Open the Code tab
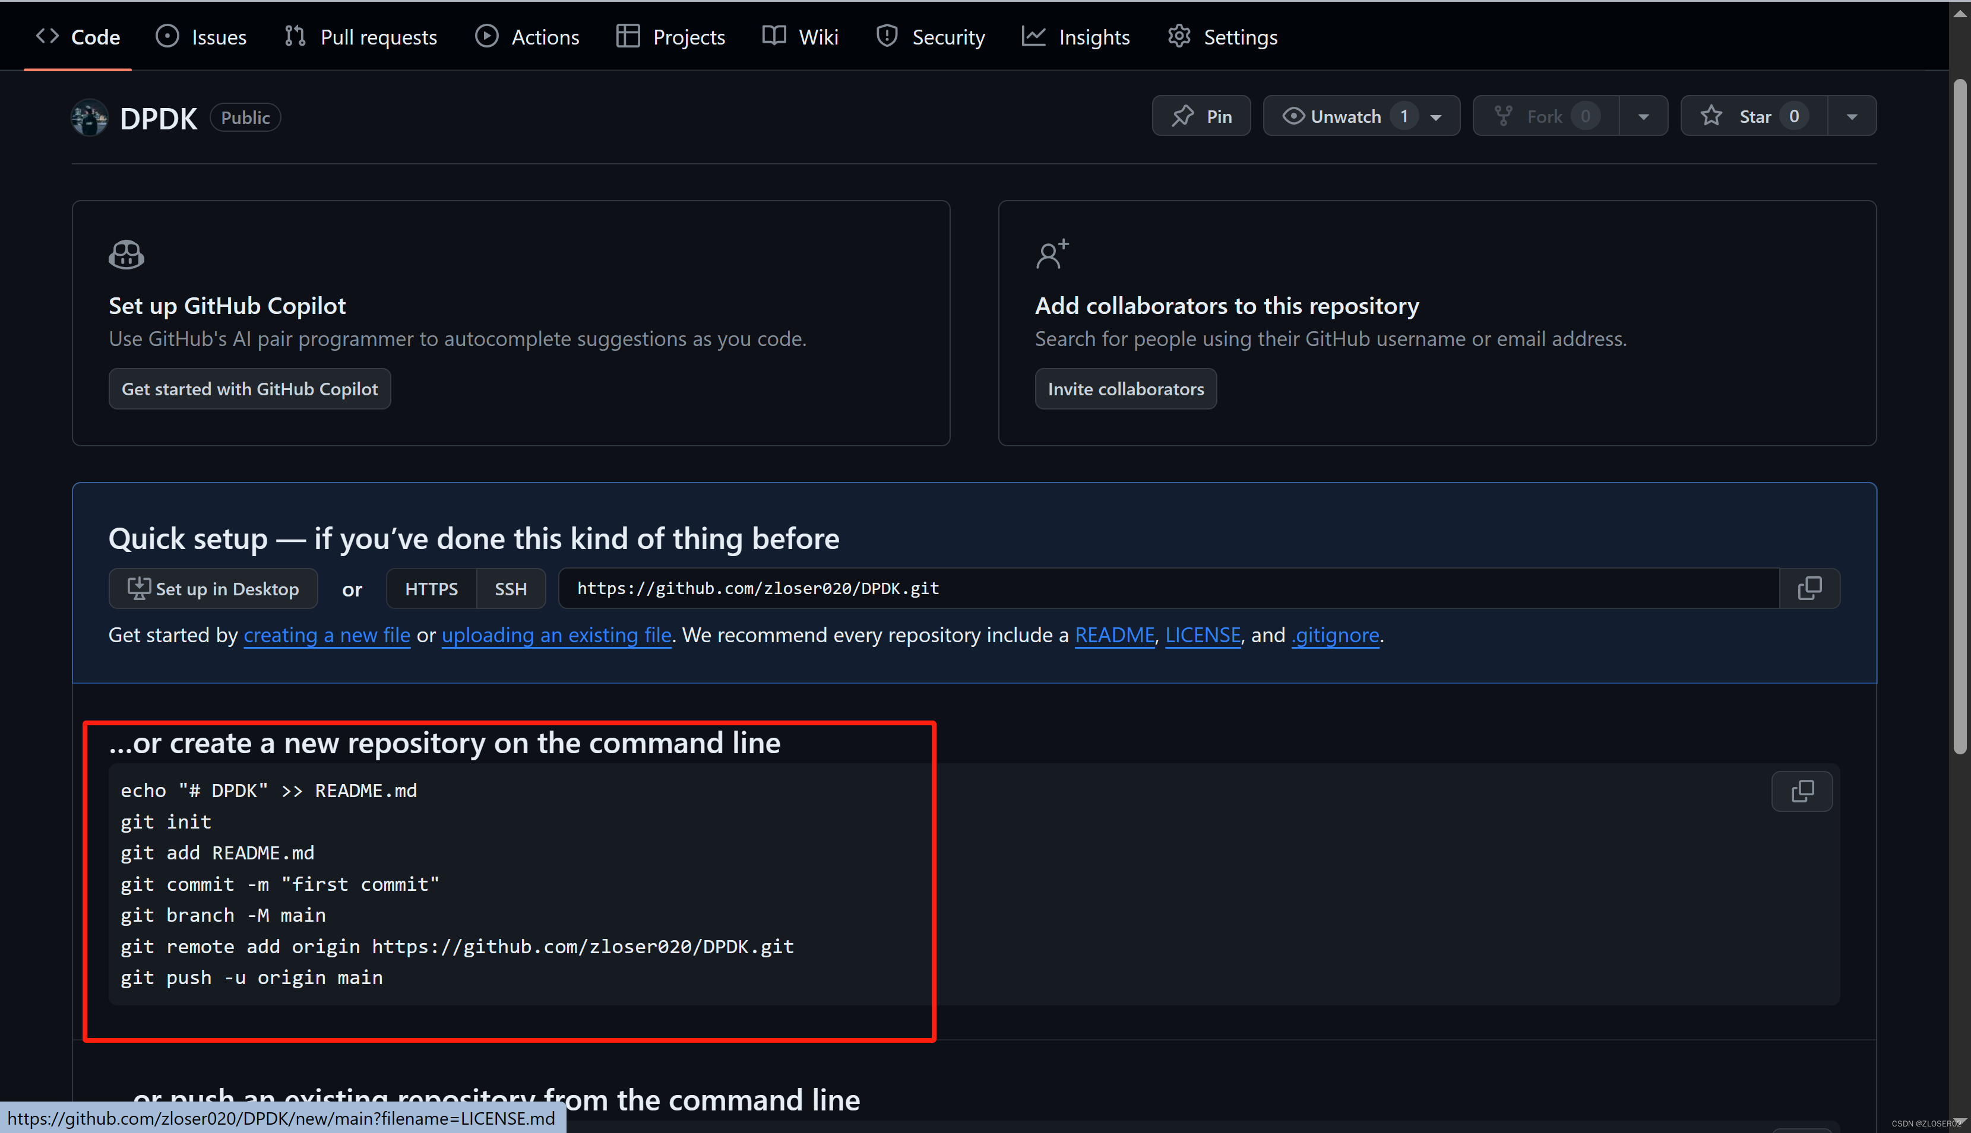This screenshot has width=1971, height=1133. coord(78,37)
